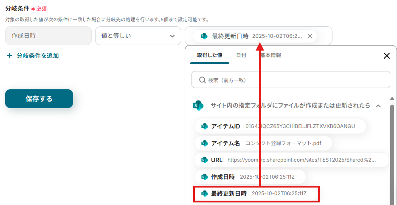Click magnifier icon in the search box
Screen dimensions: 397x205
[201, 80]
